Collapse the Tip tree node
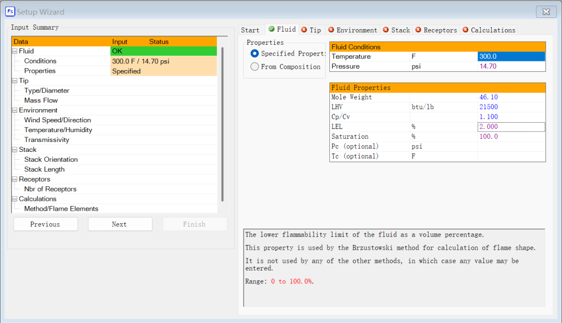562x323 pixels. click(x=15, y=81)
